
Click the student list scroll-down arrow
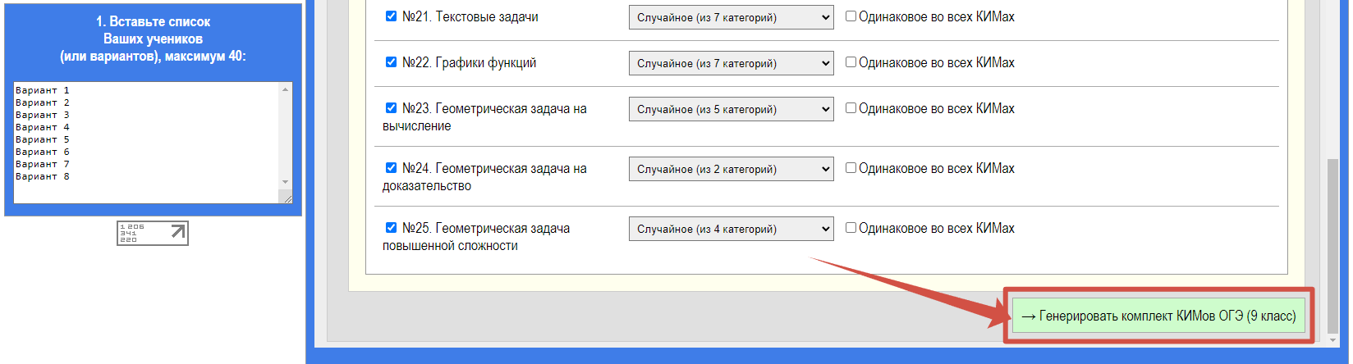click(285, 182)
